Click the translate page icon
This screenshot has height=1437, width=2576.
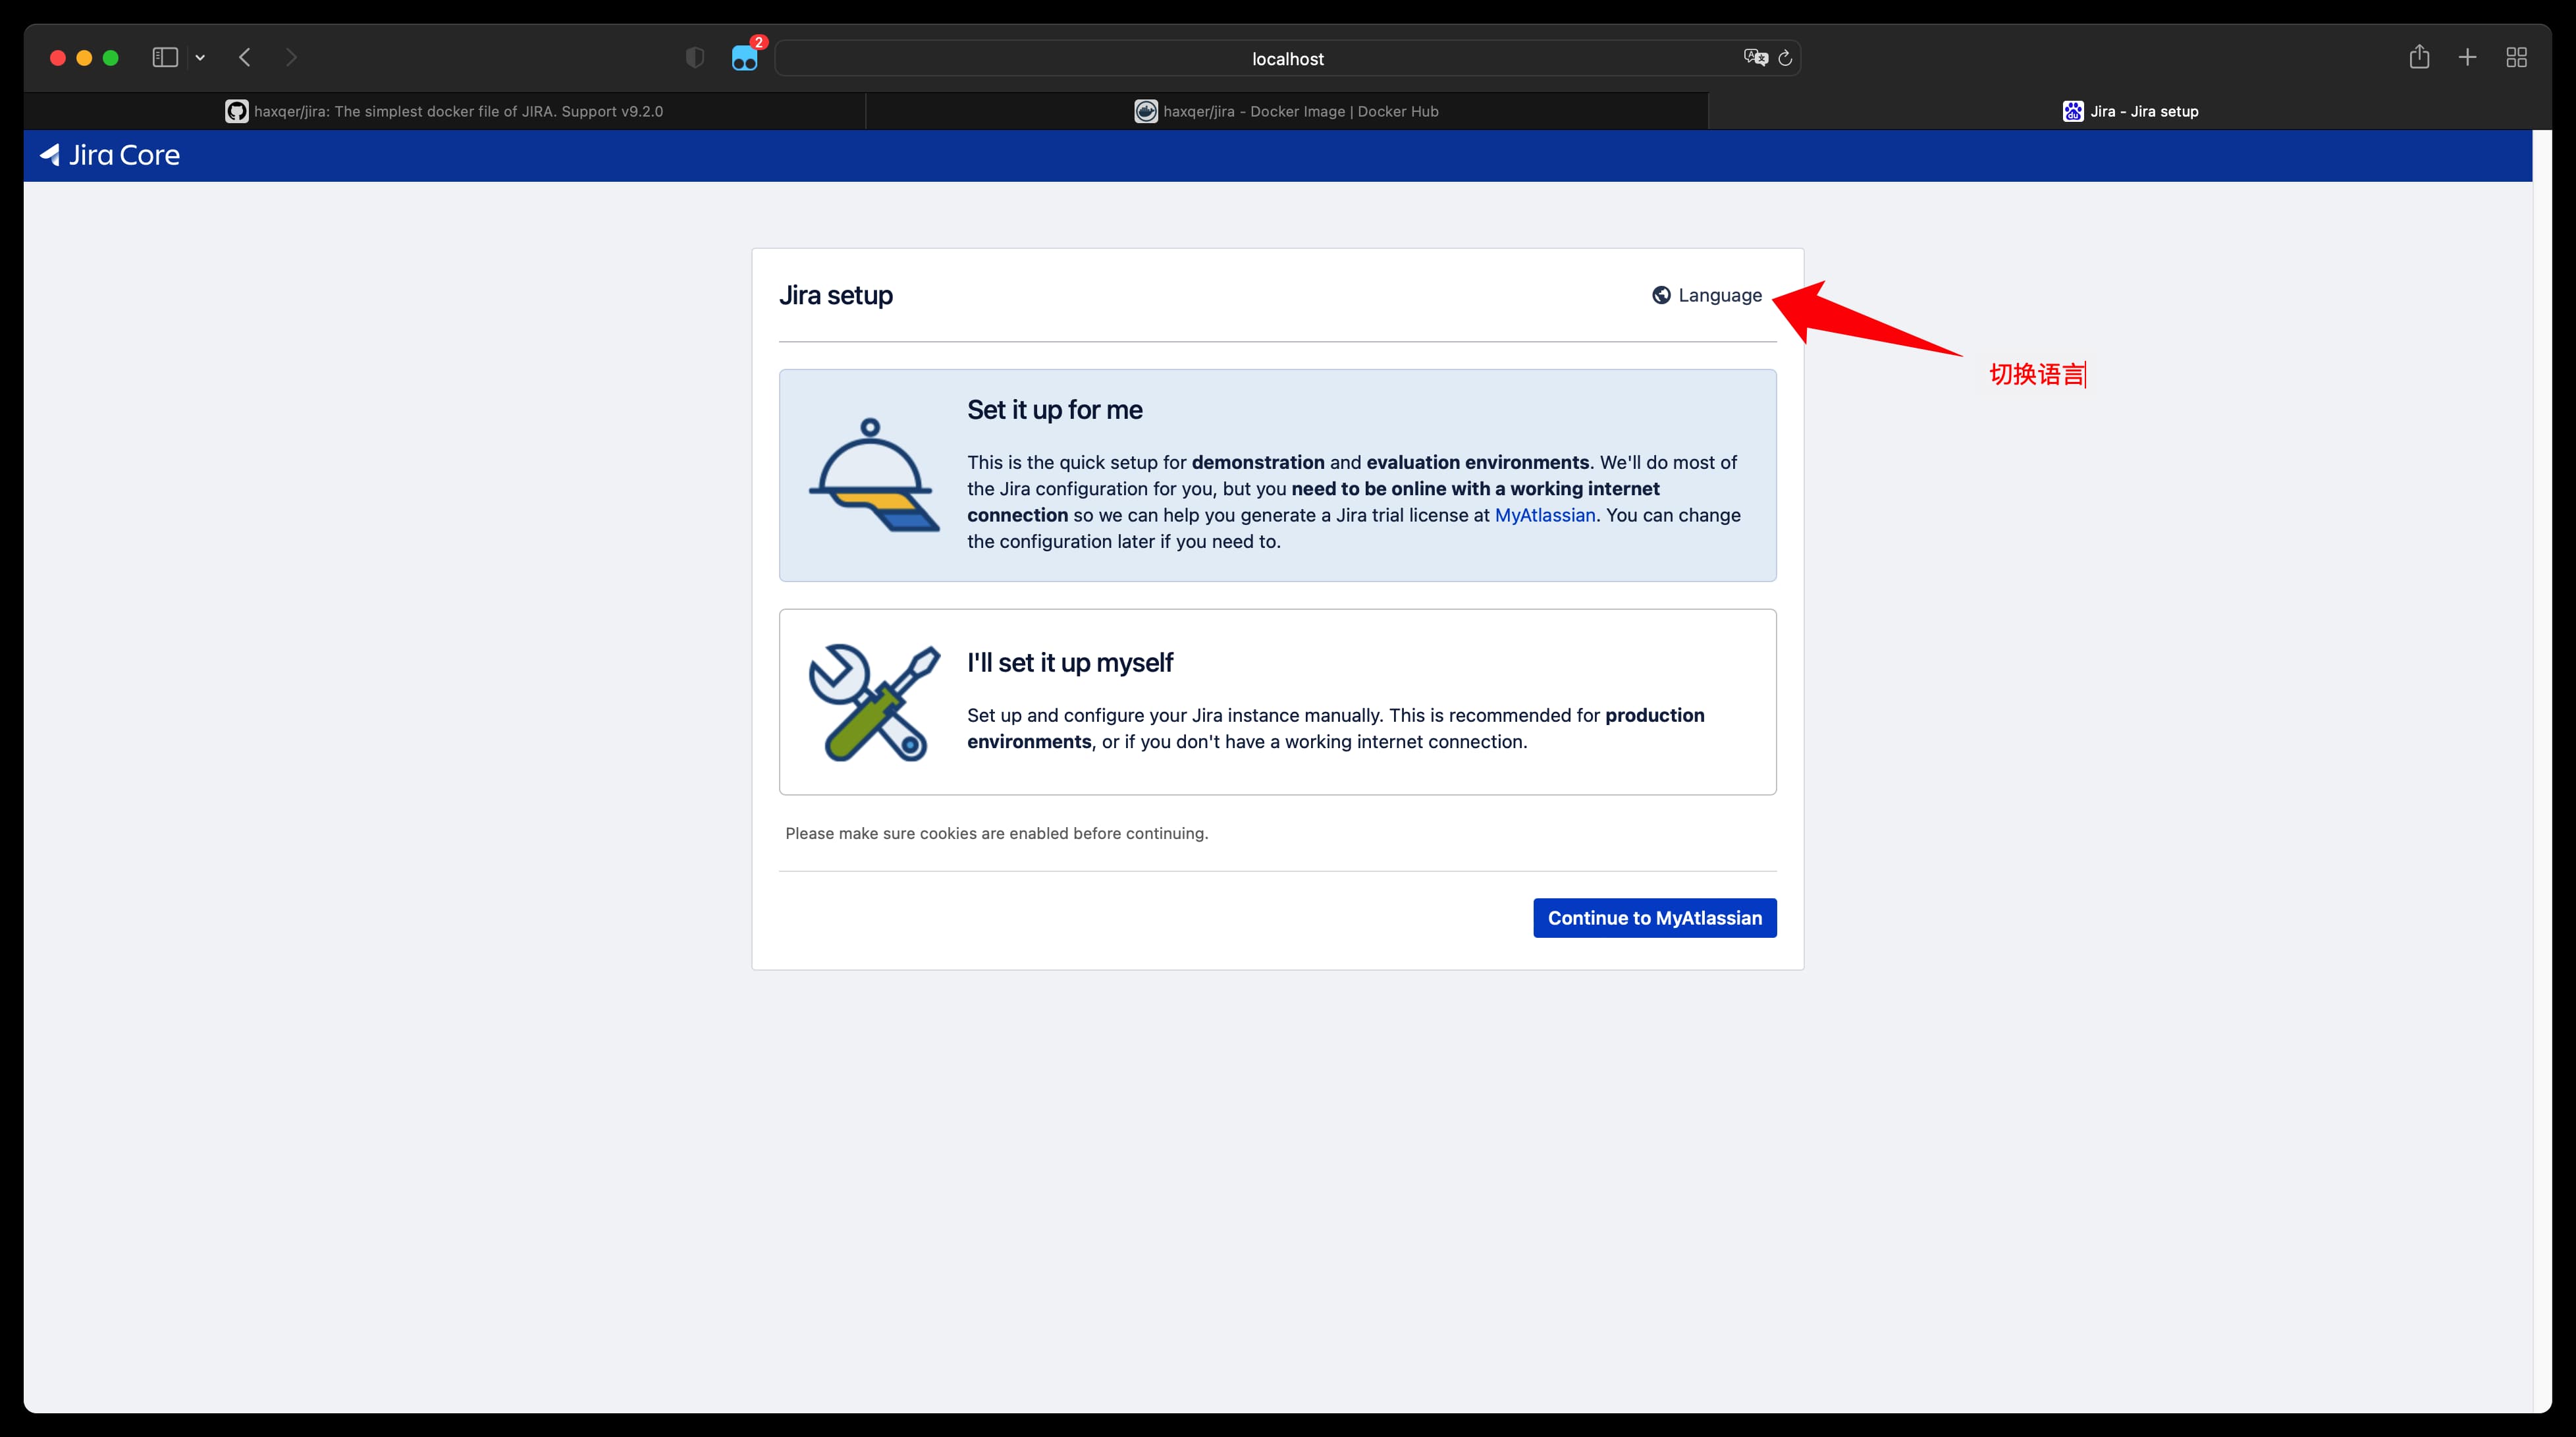coord(1755,58)
